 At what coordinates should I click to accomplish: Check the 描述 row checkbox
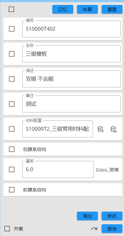[12, 79]
